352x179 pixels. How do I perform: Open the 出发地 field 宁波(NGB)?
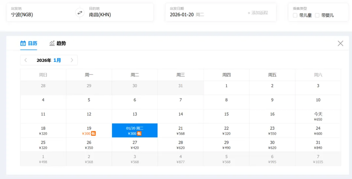click(41, 12)
